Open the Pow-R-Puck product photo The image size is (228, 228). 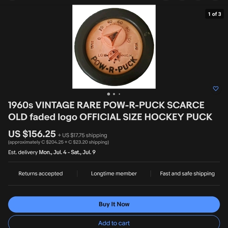pyautogui.click(x=114, y=47)
